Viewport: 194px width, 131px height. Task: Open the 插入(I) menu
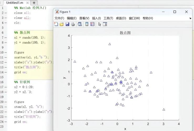coord(96,18)
